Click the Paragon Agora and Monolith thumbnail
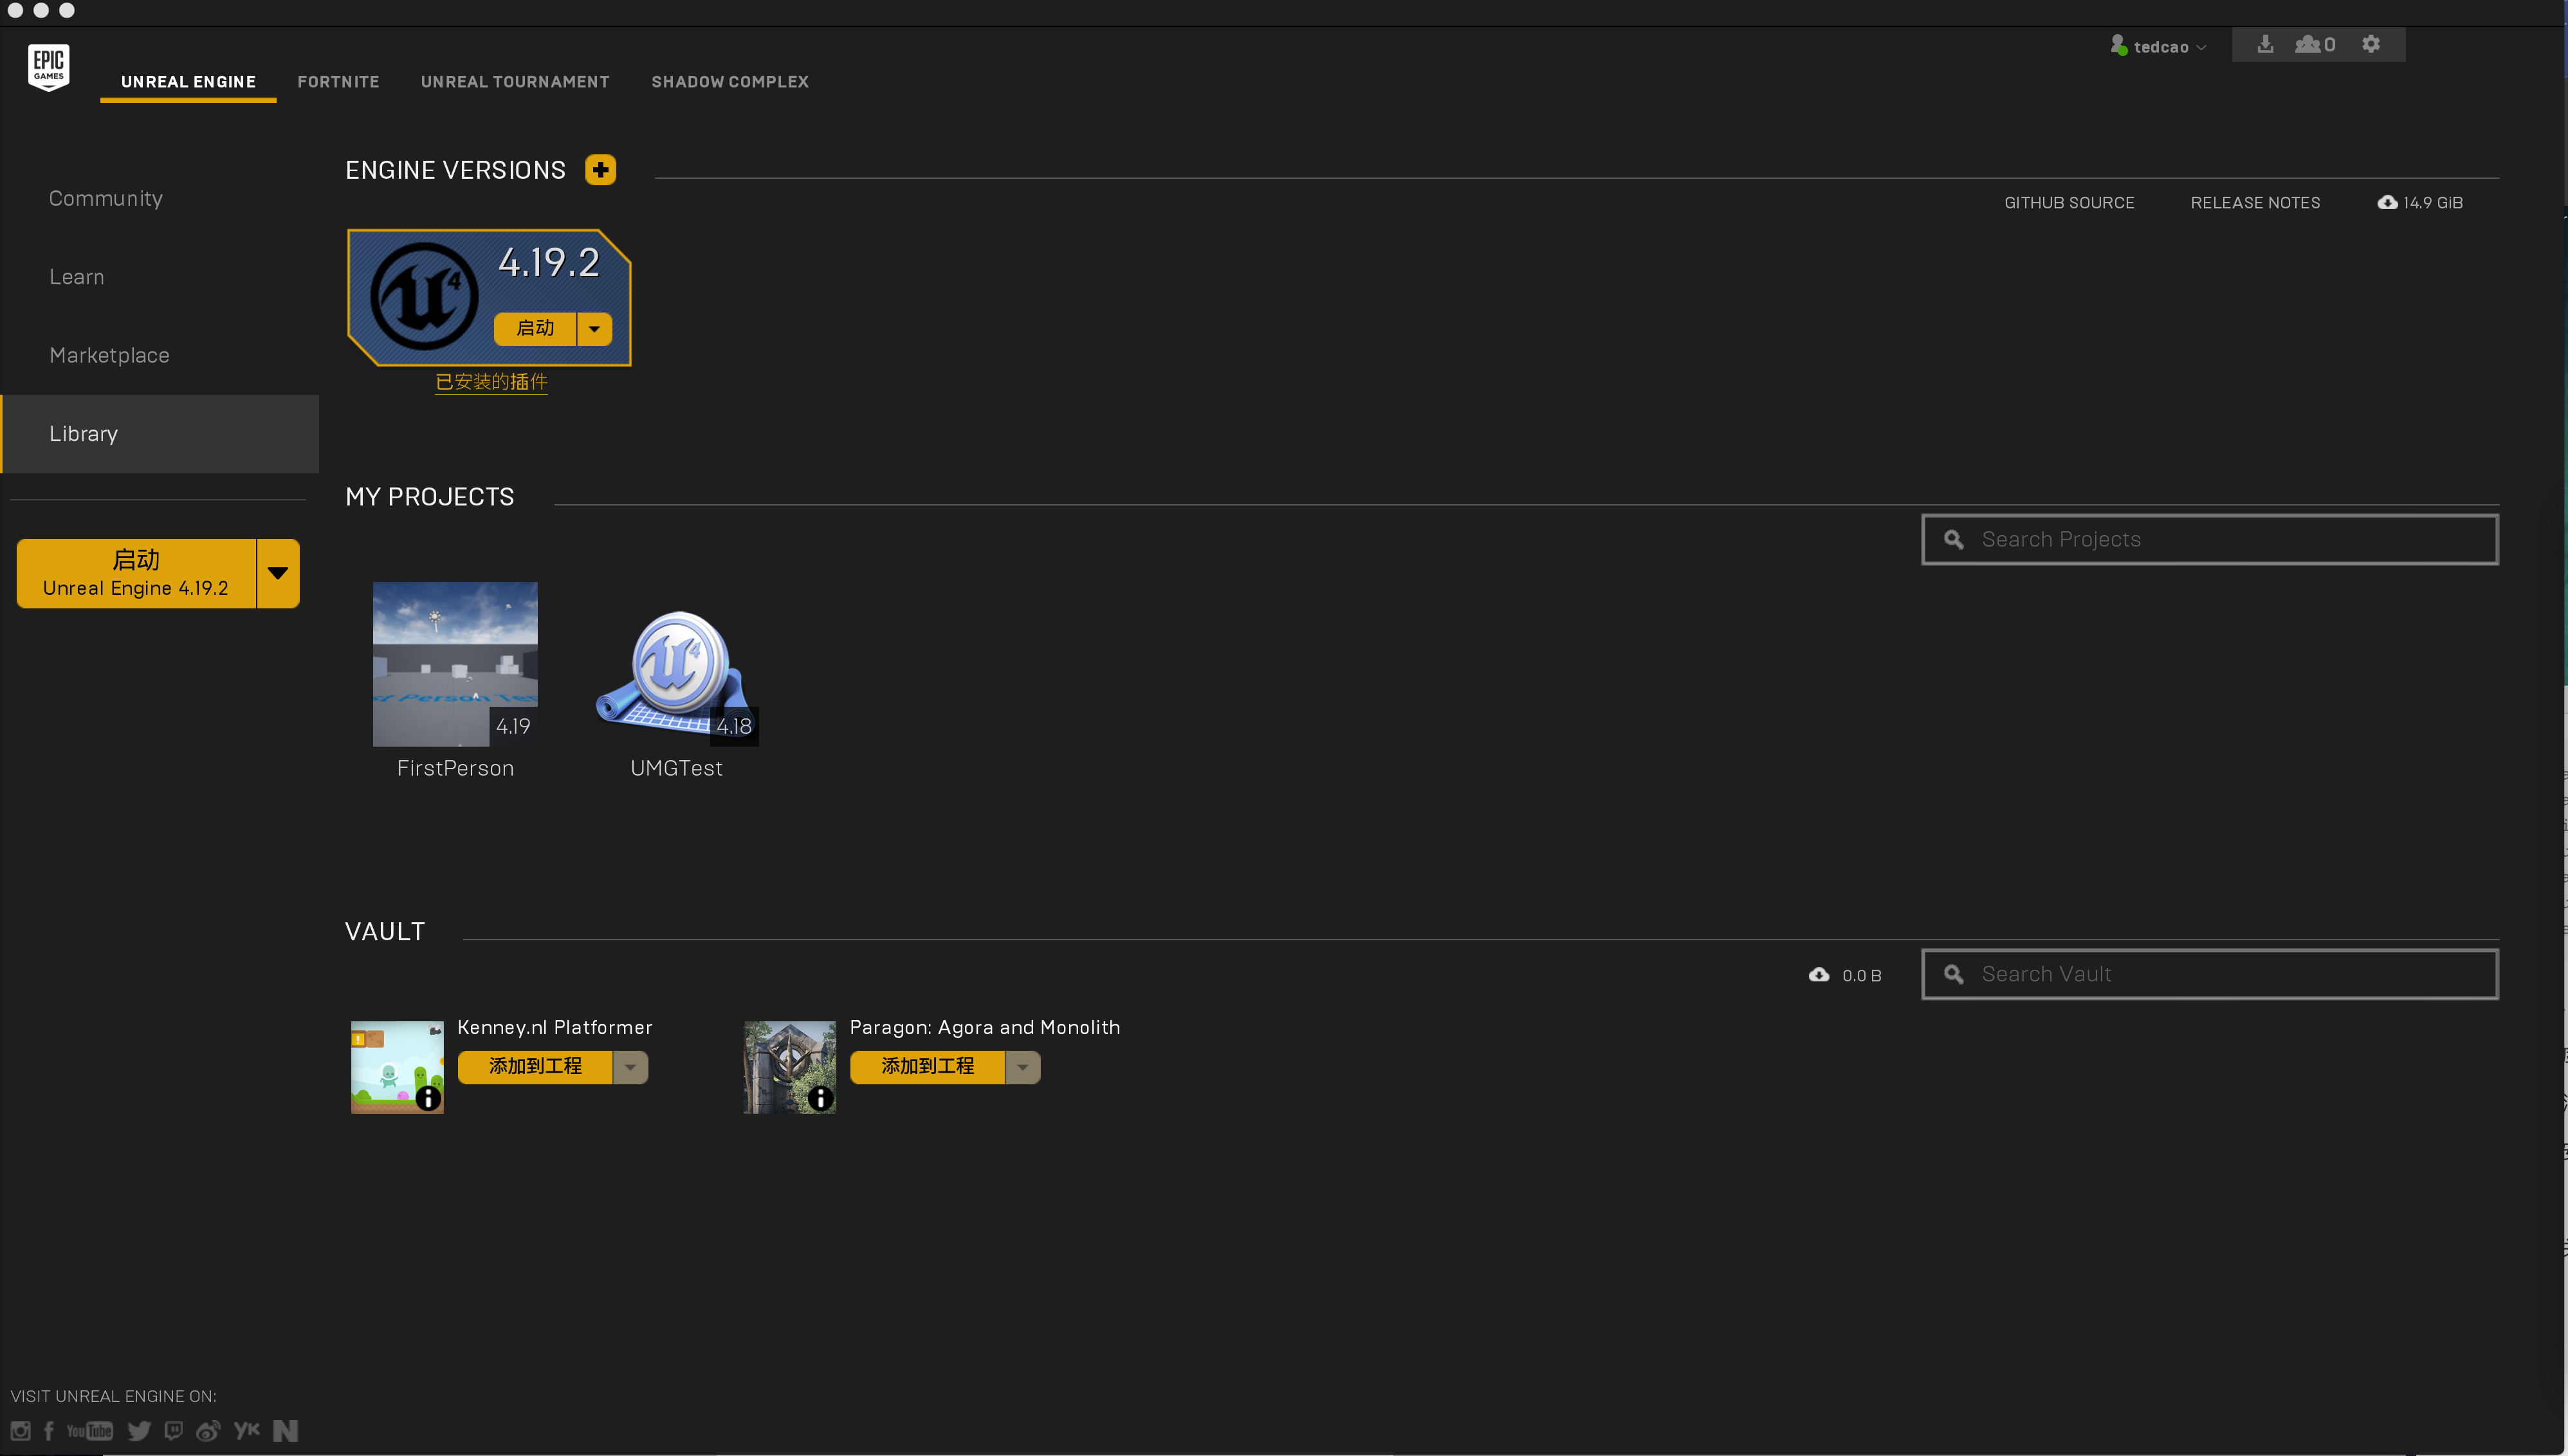Screen dimensions: 2568x1456 click(789, 1067)
